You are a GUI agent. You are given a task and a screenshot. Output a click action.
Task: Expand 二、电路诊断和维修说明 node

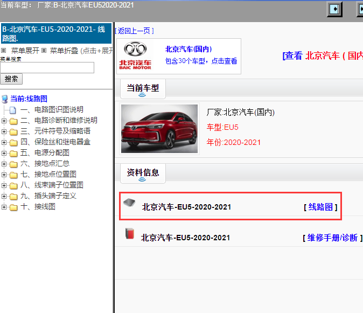pos(4,121)
